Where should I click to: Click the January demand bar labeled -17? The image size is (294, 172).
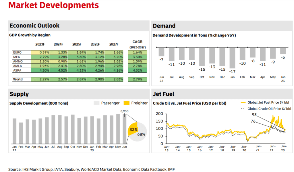[x=232, y=58]
